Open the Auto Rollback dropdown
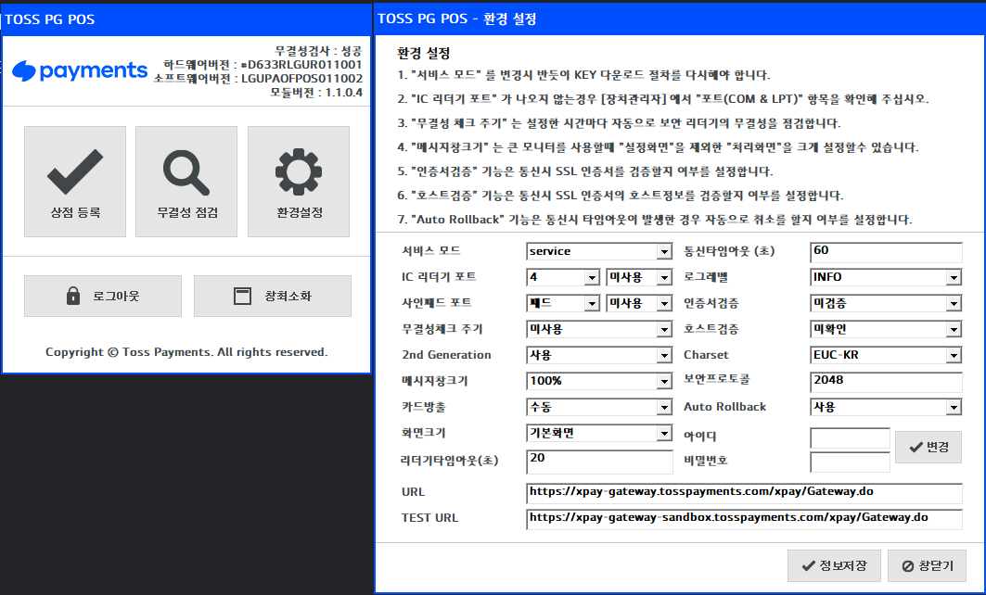 tap(886, 407)
